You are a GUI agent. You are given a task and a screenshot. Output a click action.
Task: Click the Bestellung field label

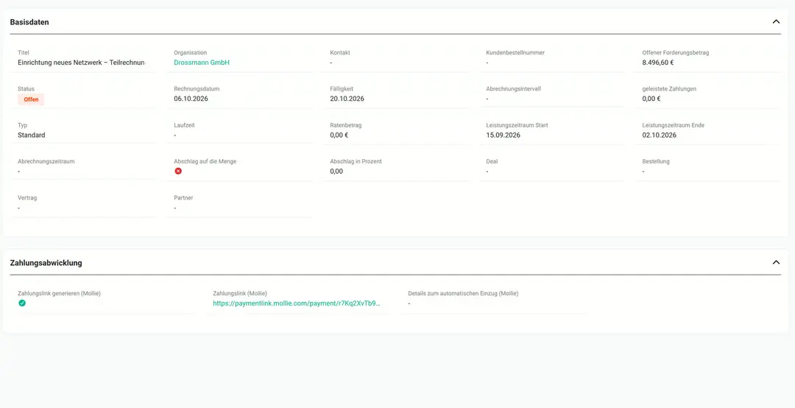(x=656, y=161)
